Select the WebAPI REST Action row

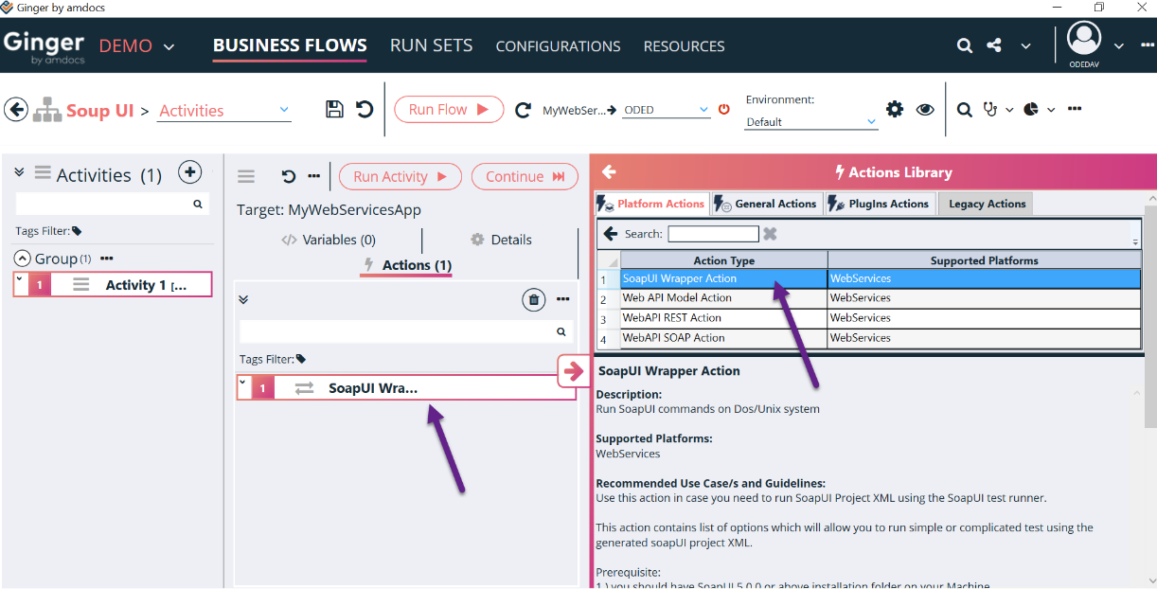pos(869,318)
